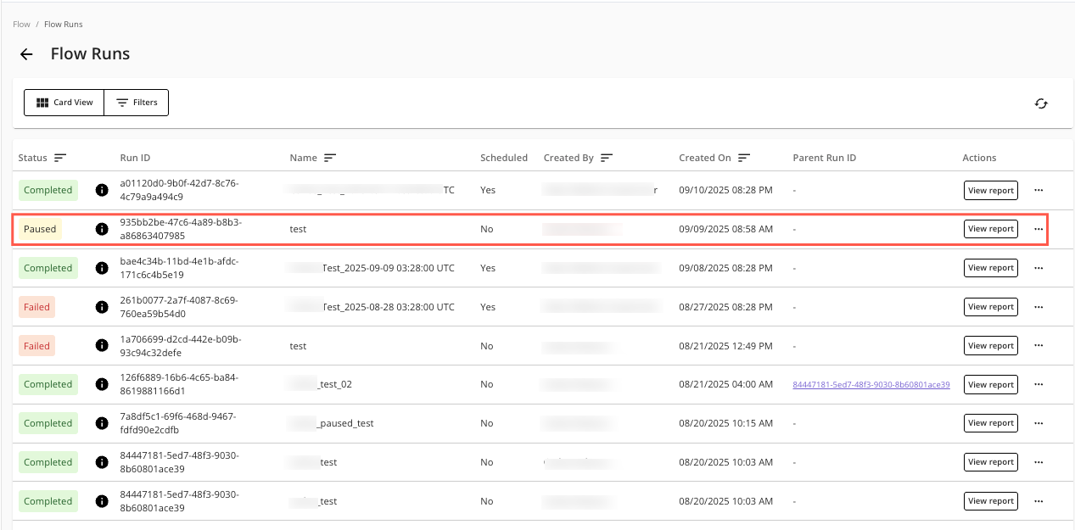This screenshot has height=530, width=1075.
Task: Go to Flow in the breadcrumb
Action: (x=21, y=25)
